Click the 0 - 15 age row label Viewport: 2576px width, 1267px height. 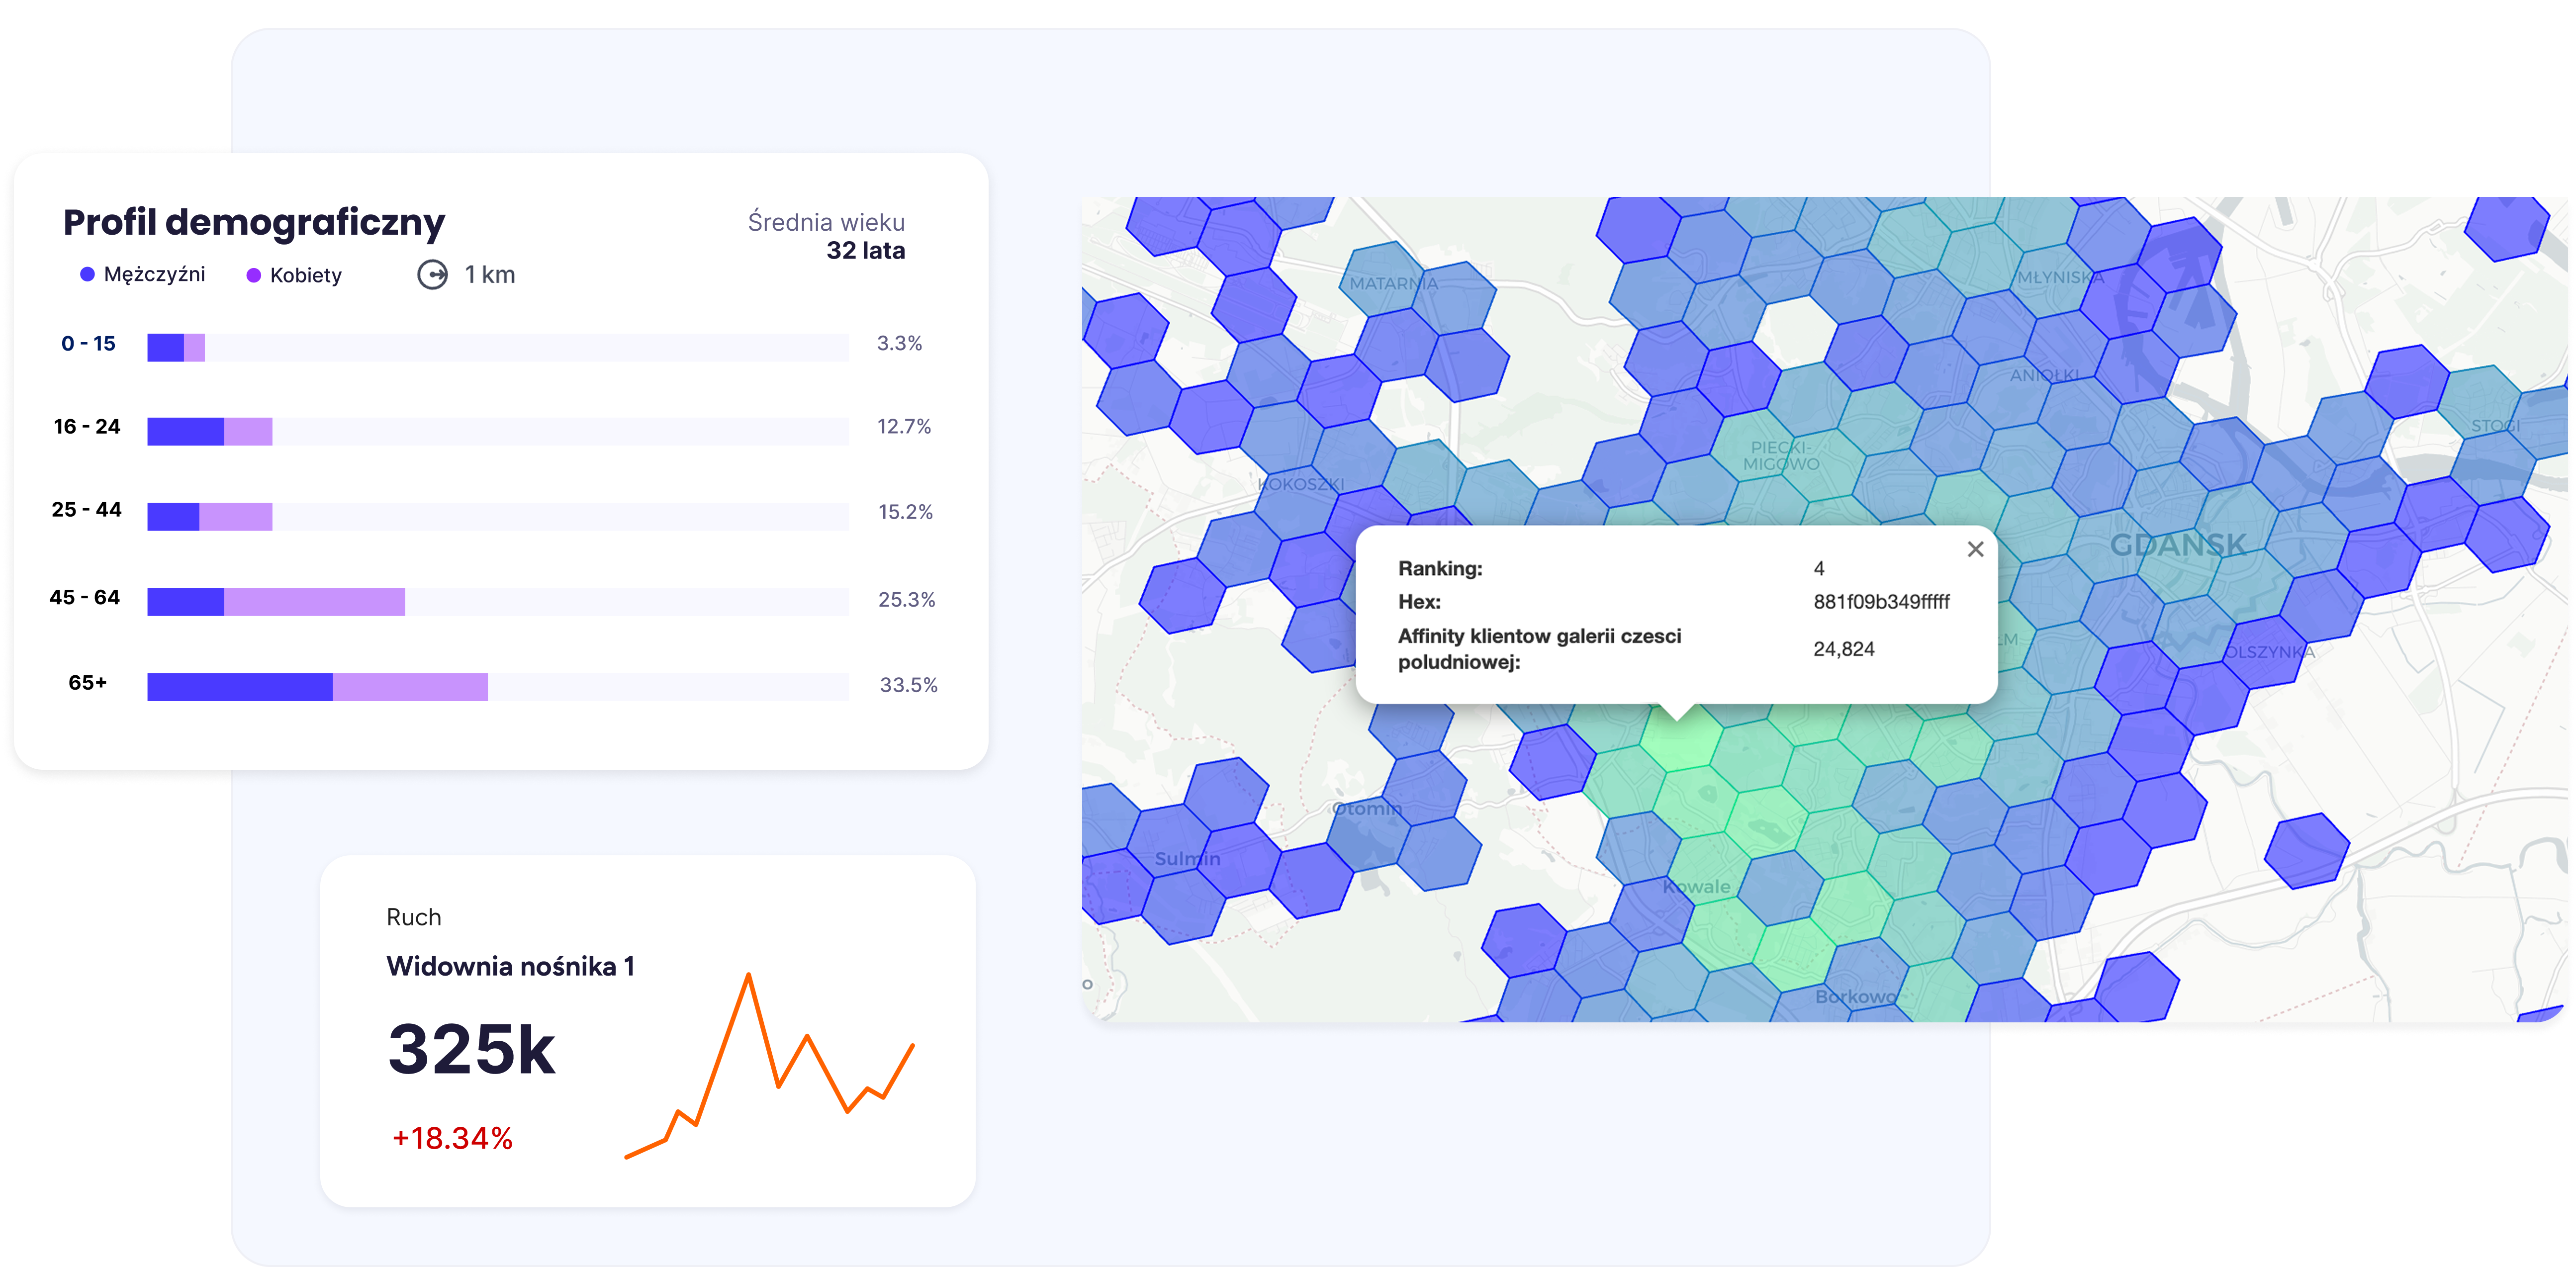[x=88, y=344]
